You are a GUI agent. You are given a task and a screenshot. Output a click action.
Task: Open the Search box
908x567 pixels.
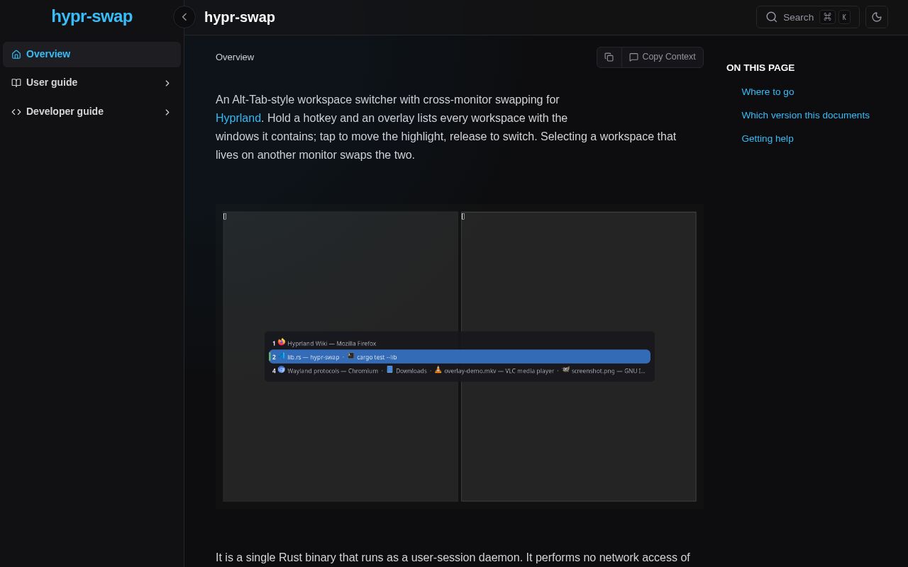[x=808, y=17]
